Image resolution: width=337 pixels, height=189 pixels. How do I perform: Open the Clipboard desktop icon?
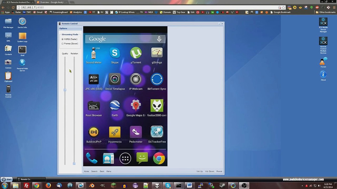point(8,77)
